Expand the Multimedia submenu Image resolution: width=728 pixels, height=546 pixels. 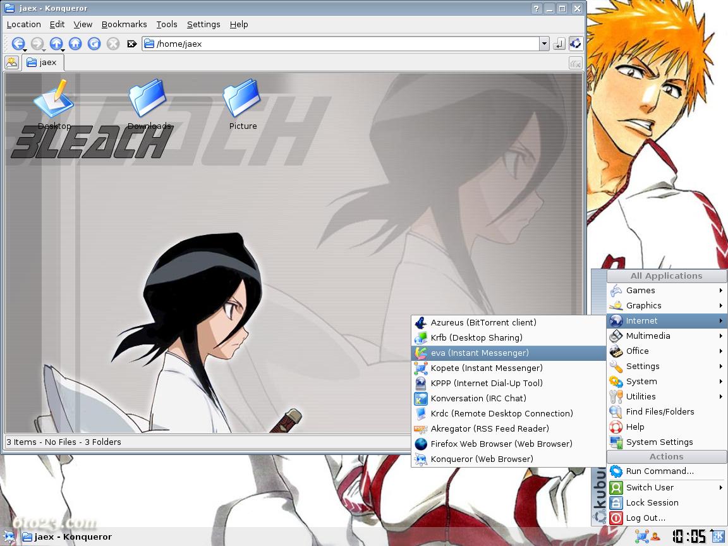(667, 336)
